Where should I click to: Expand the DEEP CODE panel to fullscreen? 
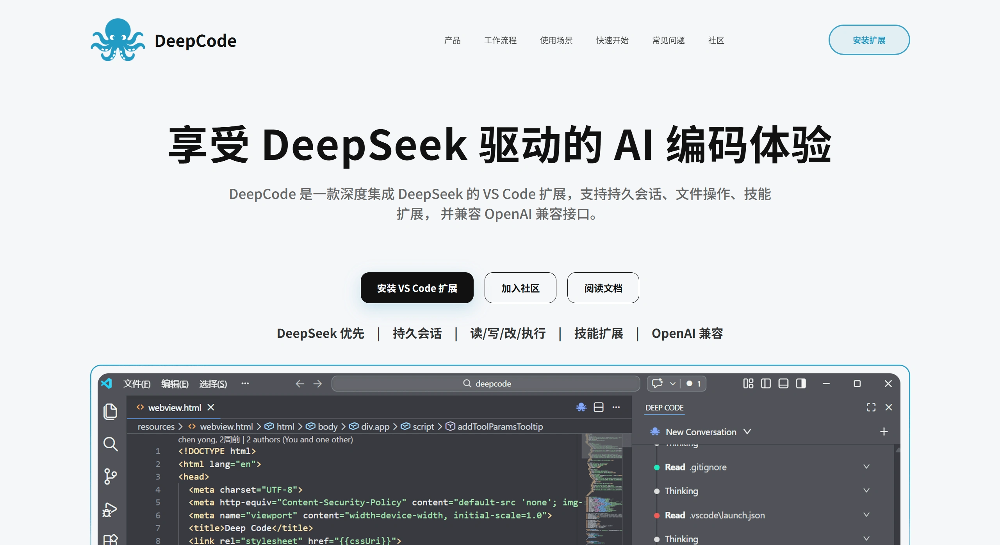point(871,407)
